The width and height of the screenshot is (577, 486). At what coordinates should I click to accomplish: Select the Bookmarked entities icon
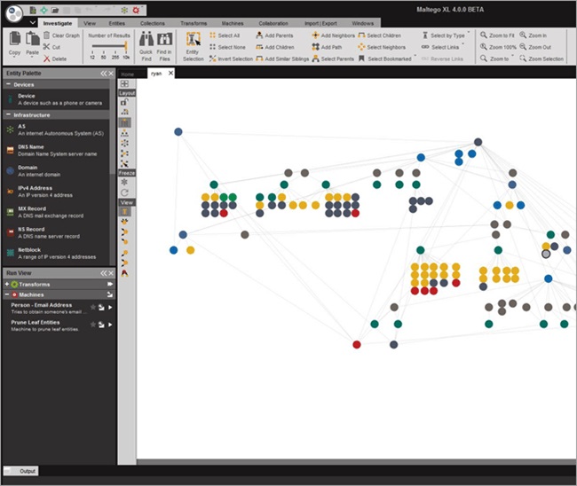click(361, 59)
